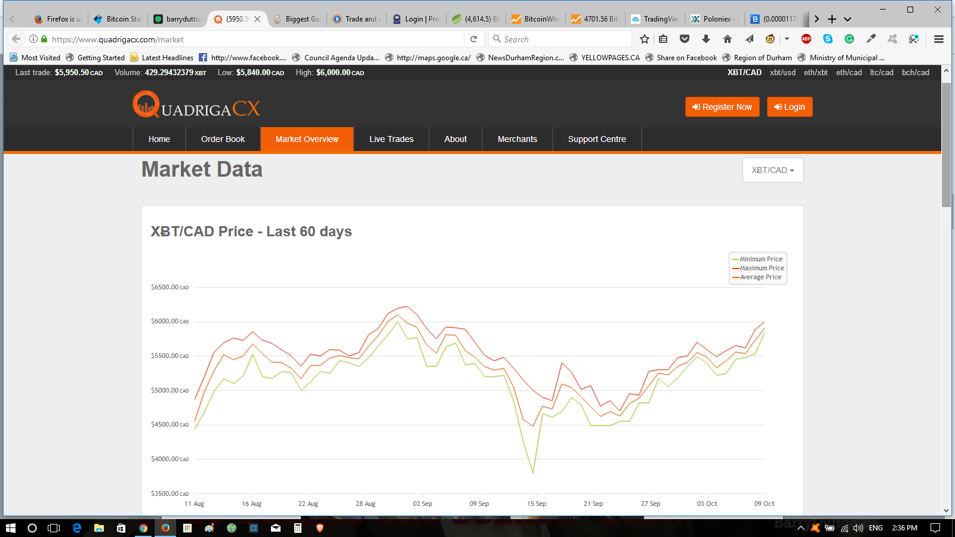Show site information for quadrigacx.com
Screen dimensions: 955x537
pos(33,39)
